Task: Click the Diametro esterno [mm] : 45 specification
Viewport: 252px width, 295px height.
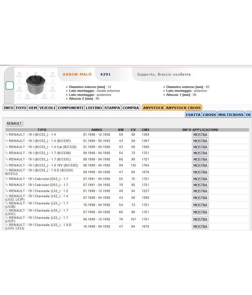Action: click(188, 87)
